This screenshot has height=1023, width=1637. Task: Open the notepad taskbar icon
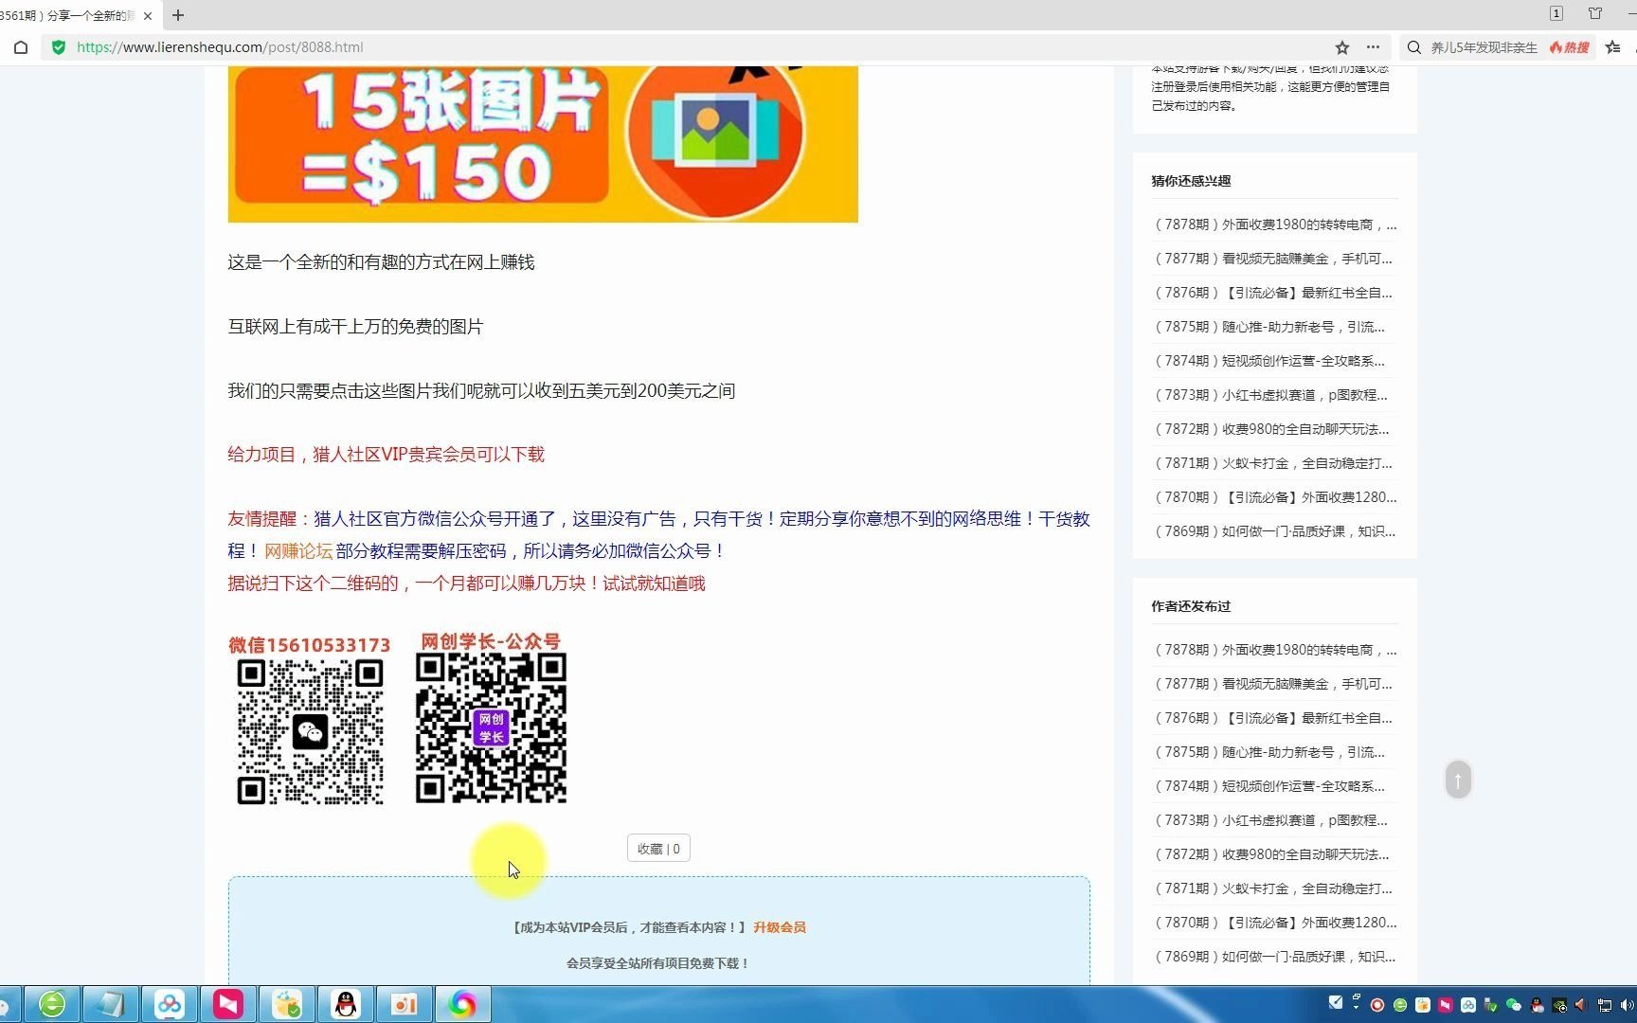[x=111, y=1004]
